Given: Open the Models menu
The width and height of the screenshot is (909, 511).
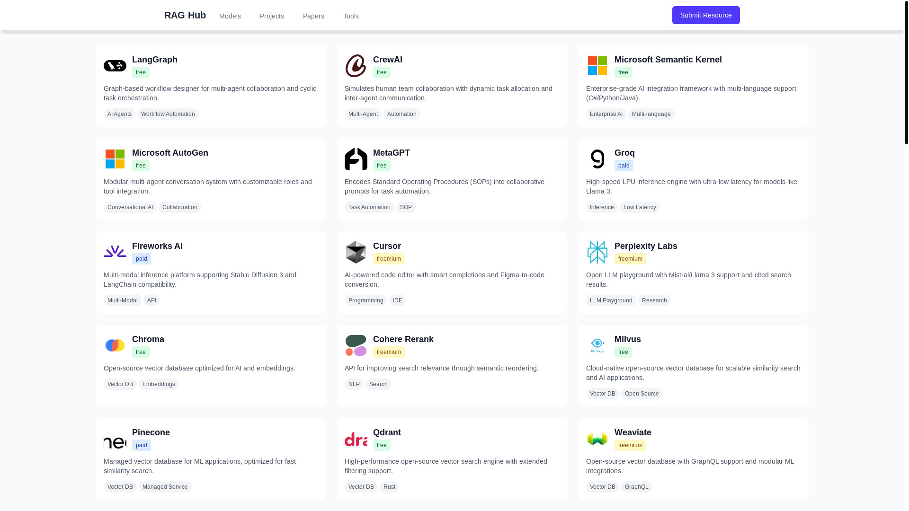Looking at the screenshot, I should [230, 16].
